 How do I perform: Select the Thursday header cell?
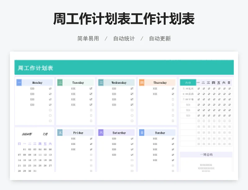(x=160, y=82)
